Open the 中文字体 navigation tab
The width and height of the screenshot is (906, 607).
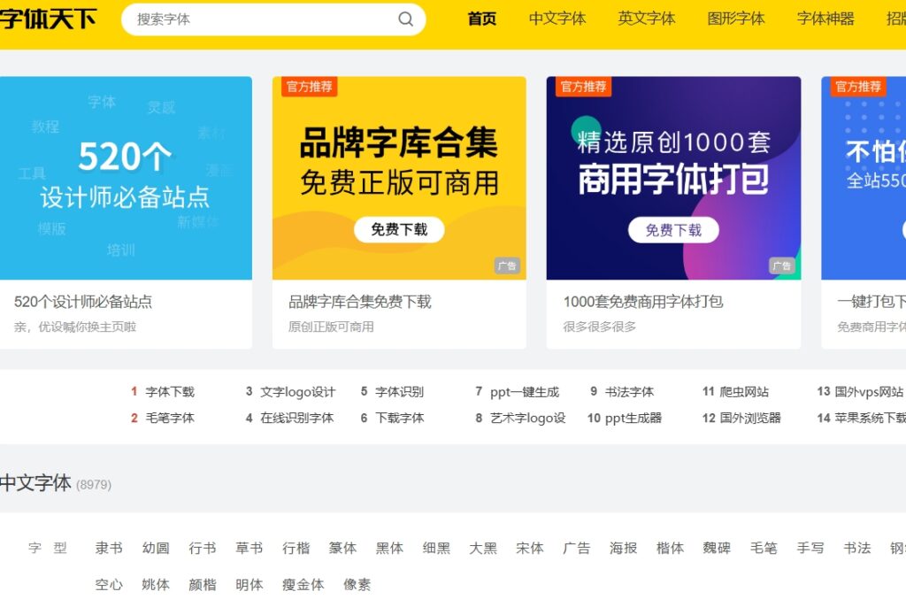tap(557, 19)
